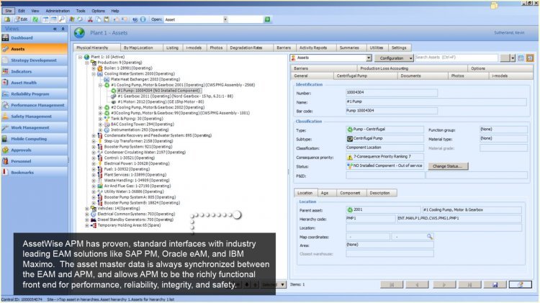Click the green go button beside Open field

pyautogui.click(x=267, y=19)
